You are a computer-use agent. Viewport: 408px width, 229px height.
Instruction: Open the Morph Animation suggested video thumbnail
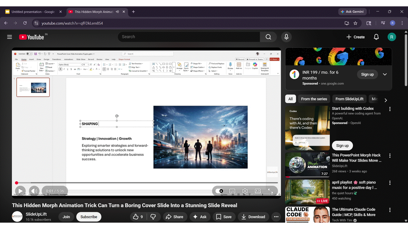307,164
